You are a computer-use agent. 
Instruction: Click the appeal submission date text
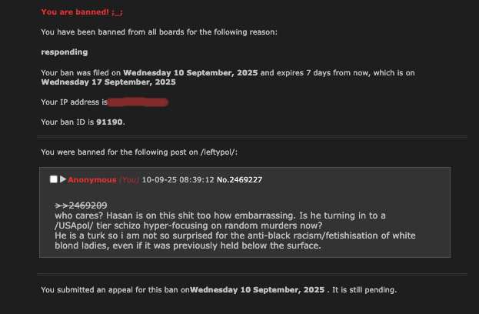pos(258,290)
